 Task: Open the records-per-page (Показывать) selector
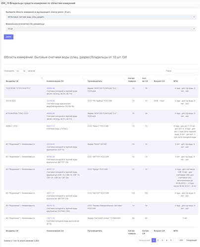click(x=21, y=71)
